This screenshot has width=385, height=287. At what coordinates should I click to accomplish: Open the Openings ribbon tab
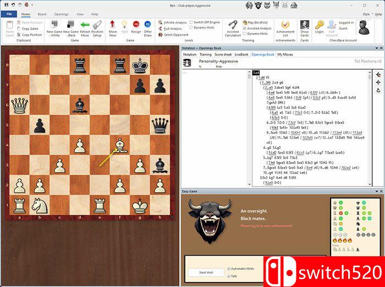click(61, 14)
